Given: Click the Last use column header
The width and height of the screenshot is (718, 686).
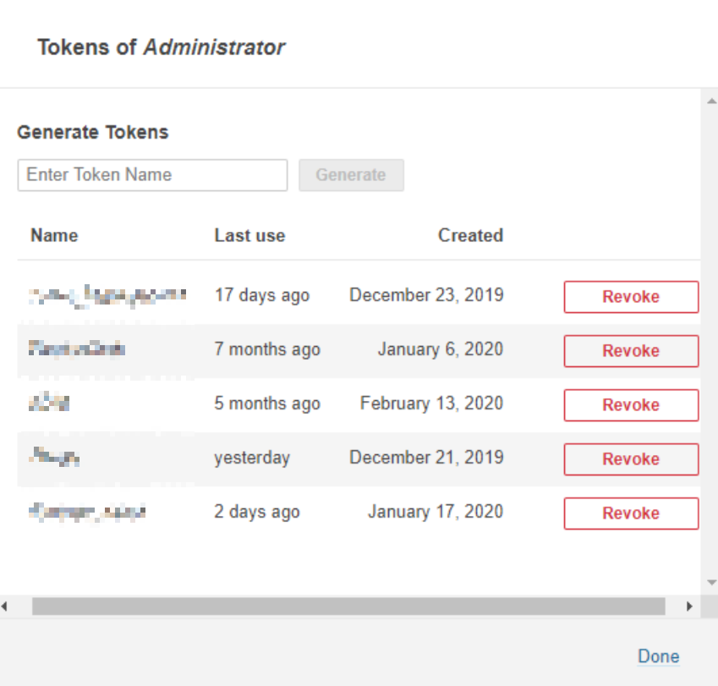Looking at the screenshot, I should point(249,235).
